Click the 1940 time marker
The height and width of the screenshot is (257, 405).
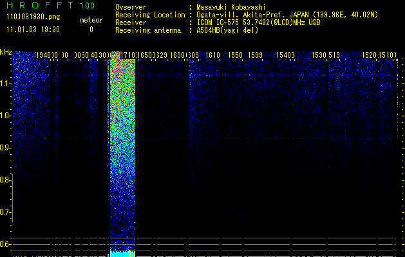(x=44, y=55)
